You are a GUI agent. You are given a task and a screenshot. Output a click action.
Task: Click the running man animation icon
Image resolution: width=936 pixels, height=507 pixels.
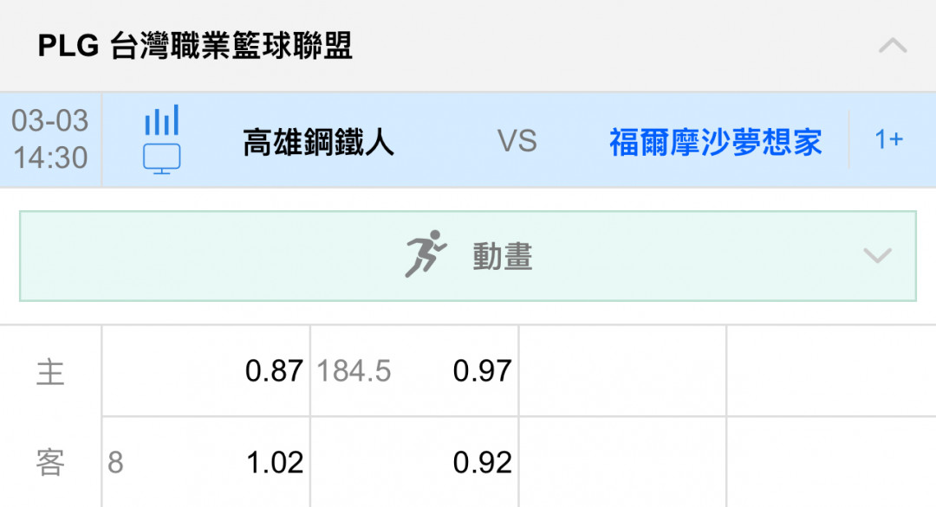tap(426, 253)
